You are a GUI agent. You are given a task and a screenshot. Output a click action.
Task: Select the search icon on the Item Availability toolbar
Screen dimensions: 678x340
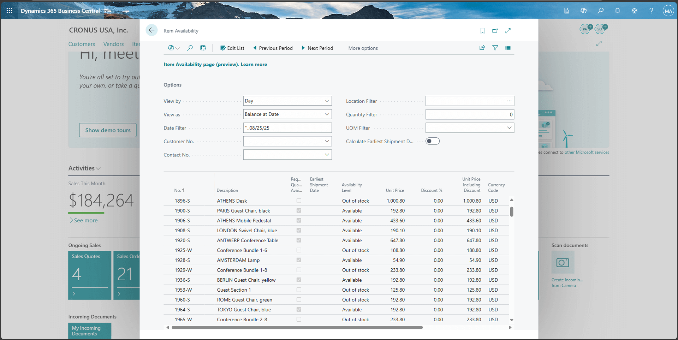[x=190, y=48]
